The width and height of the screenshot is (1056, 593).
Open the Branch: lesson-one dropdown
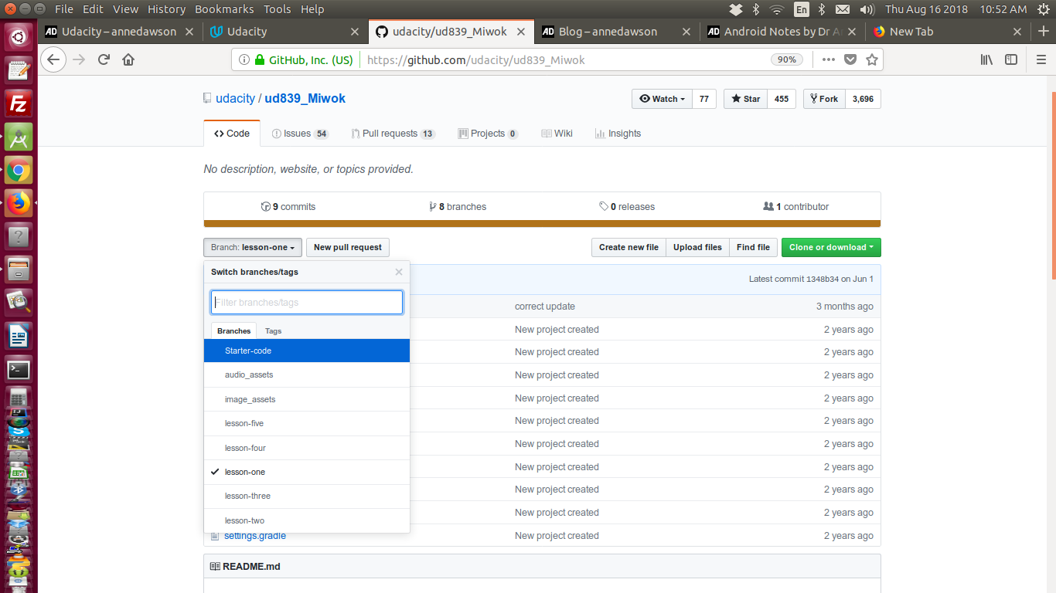point(253,247)
